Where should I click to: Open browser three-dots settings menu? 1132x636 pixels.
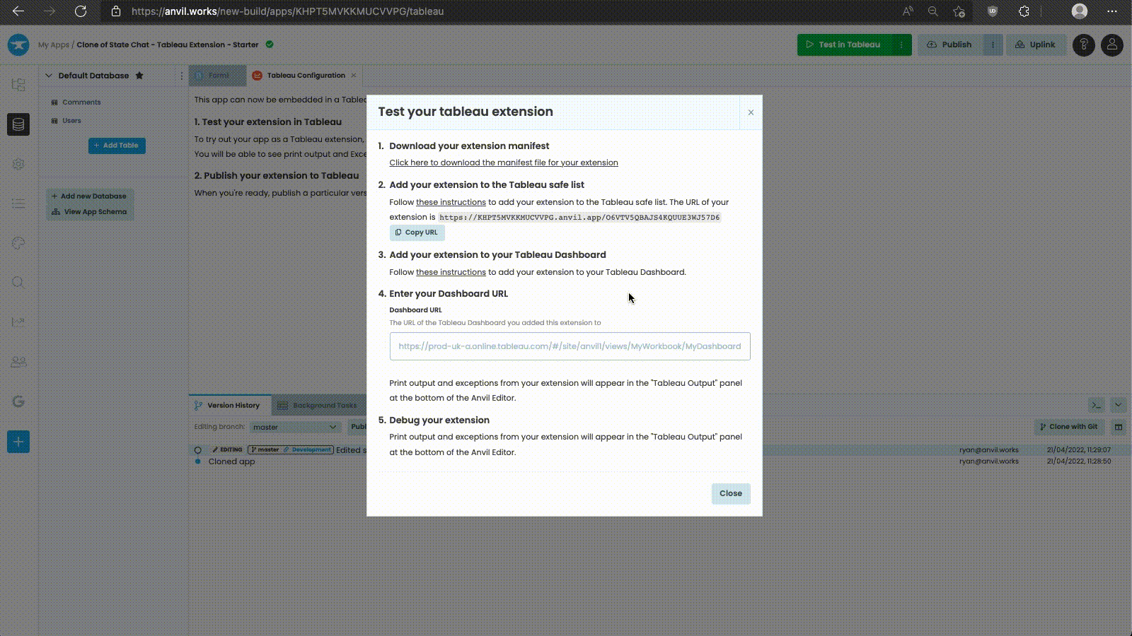1112,11
